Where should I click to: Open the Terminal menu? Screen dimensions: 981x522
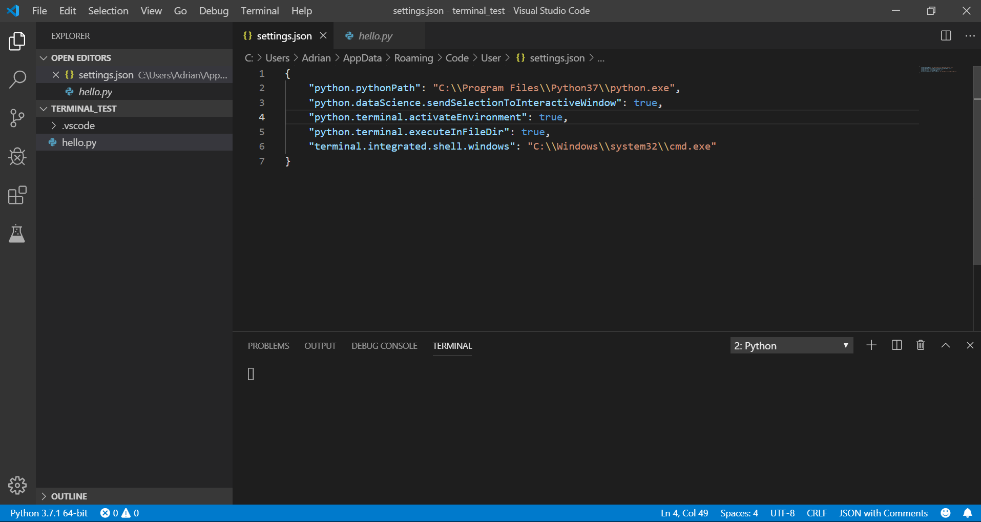click(x=260, y=10)
